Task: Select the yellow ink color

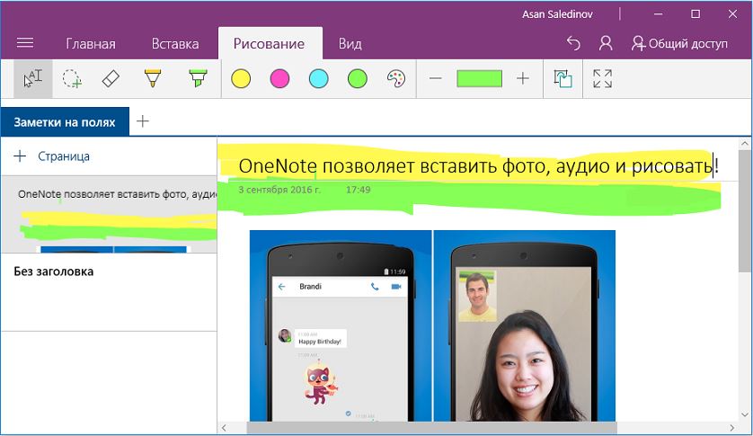Action: pos(241,79)
